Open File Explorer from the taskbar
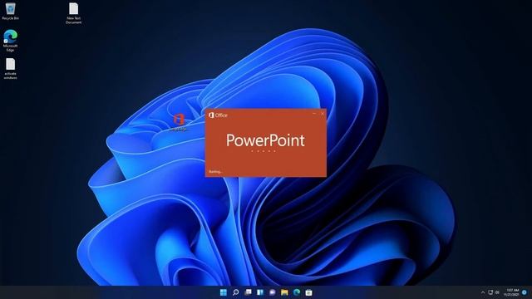 pos(284,292)
